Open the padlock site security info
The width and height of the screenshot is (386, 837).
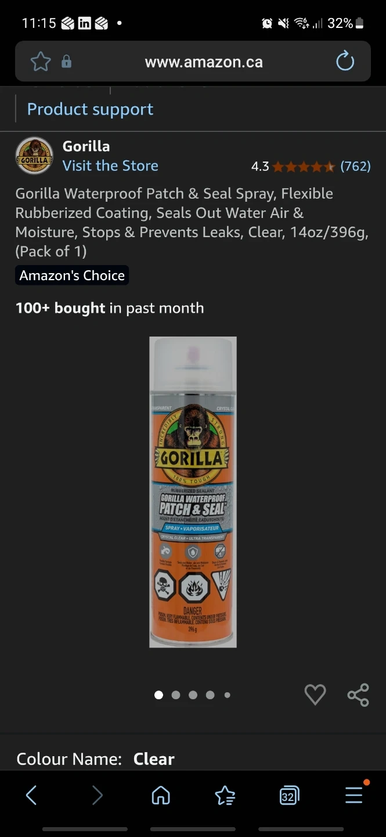tap(66, 62)
